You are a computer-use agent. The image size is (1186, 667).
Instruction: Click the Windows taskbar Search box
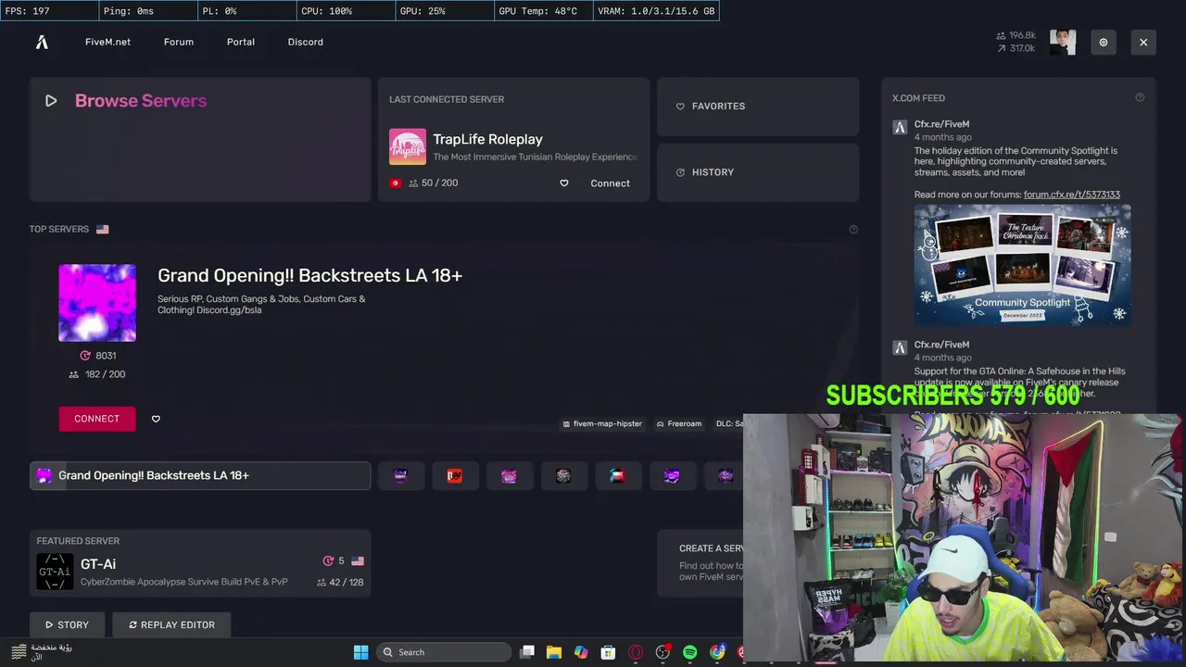[444, 652]
